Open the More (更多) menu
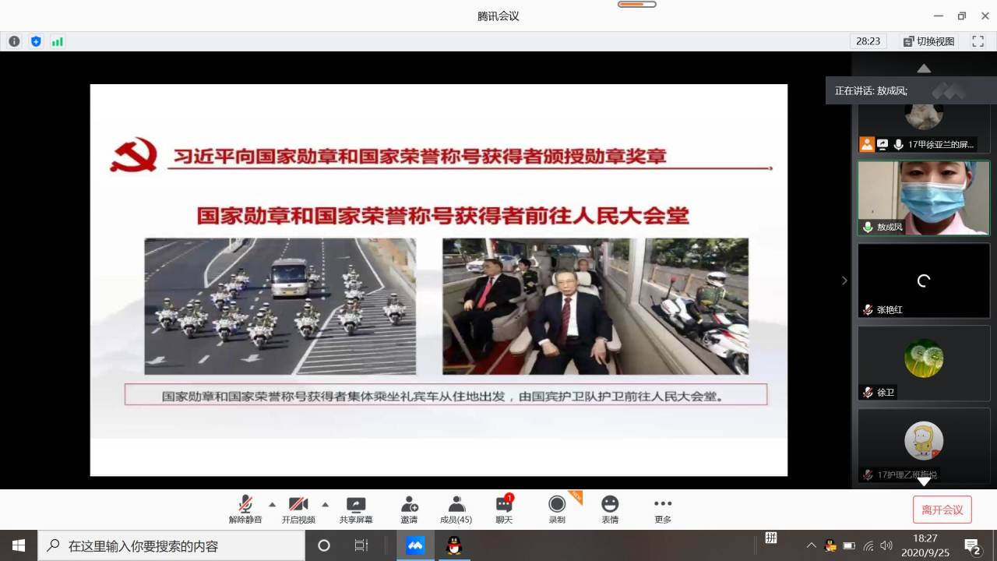Screen dimensions: 997x561 tap(663, 510)
